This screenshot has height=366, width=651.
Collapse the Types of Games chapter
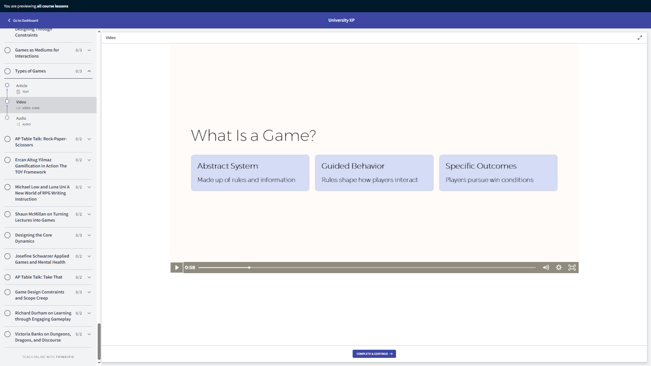click(x=89, y=71)
